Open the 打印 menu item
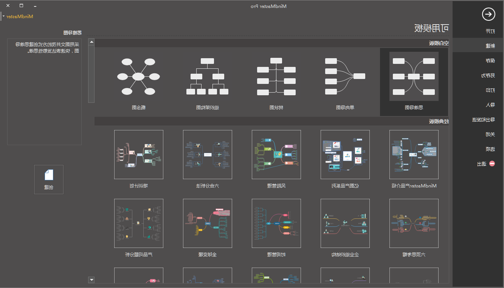504x288 pixels. tap(490, 90)
